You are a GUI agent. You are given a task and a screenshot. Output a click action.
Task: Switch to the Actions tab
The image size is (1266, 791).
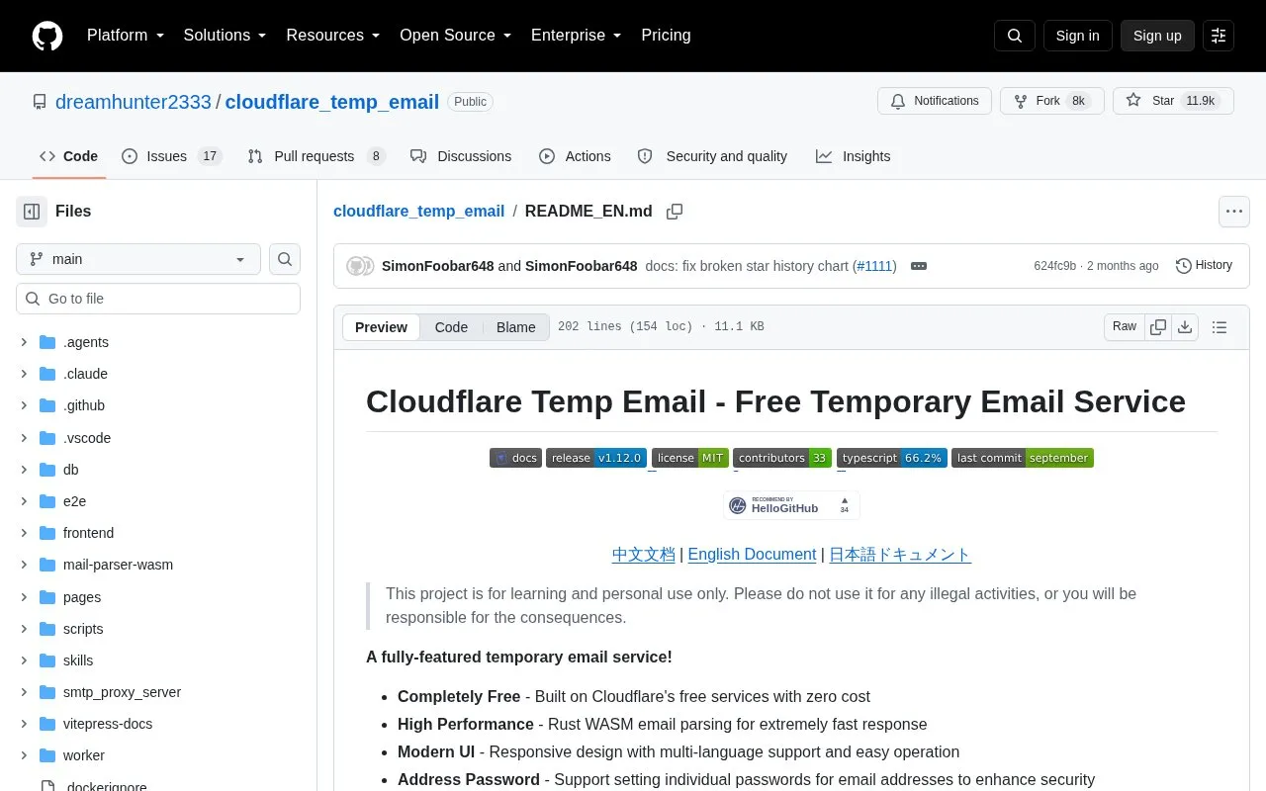point(575,156)
